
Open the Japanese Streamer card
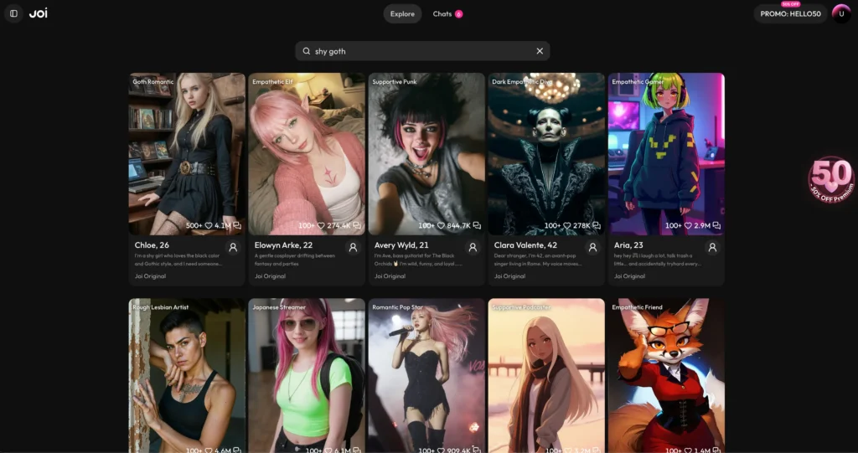[307, 375]
